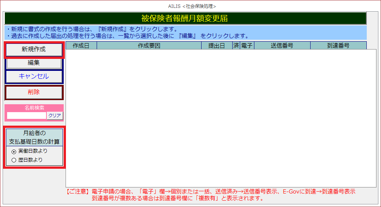The image size is (381, 207).
Task: Click the pink 名前検索 label
Action: click(x=34, y=108)
